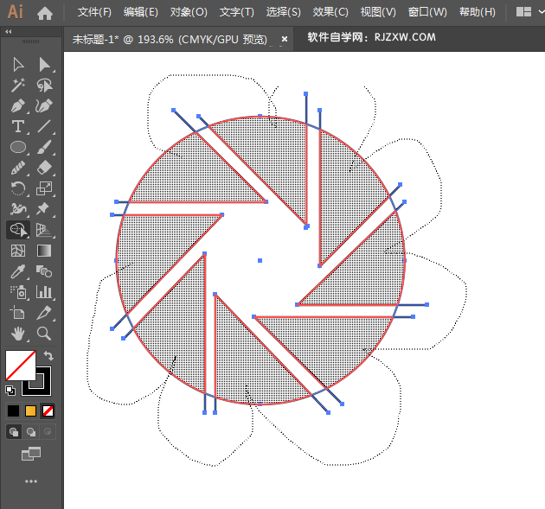Select the Gradient tool

coord(44,251)
